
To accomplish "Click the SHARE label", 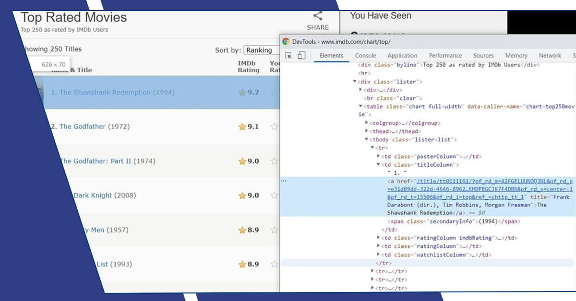I will point(318,27).
